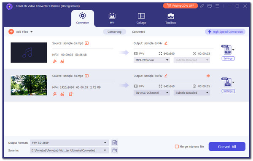The width and height of the screenshot is (253, 161).
Task: Click the F4V film icon in sample-5s output
Action: pos(136,86)
